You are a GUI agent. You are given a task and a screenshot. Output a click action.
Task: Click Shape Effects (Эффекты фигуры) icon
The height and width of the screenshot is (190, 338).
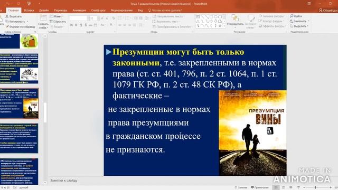click(x=260, y=26)
